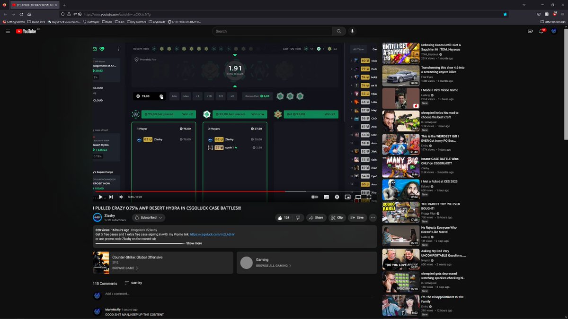The image size is (568, 319).
Task: Play the video
Action: pos(100,197)
